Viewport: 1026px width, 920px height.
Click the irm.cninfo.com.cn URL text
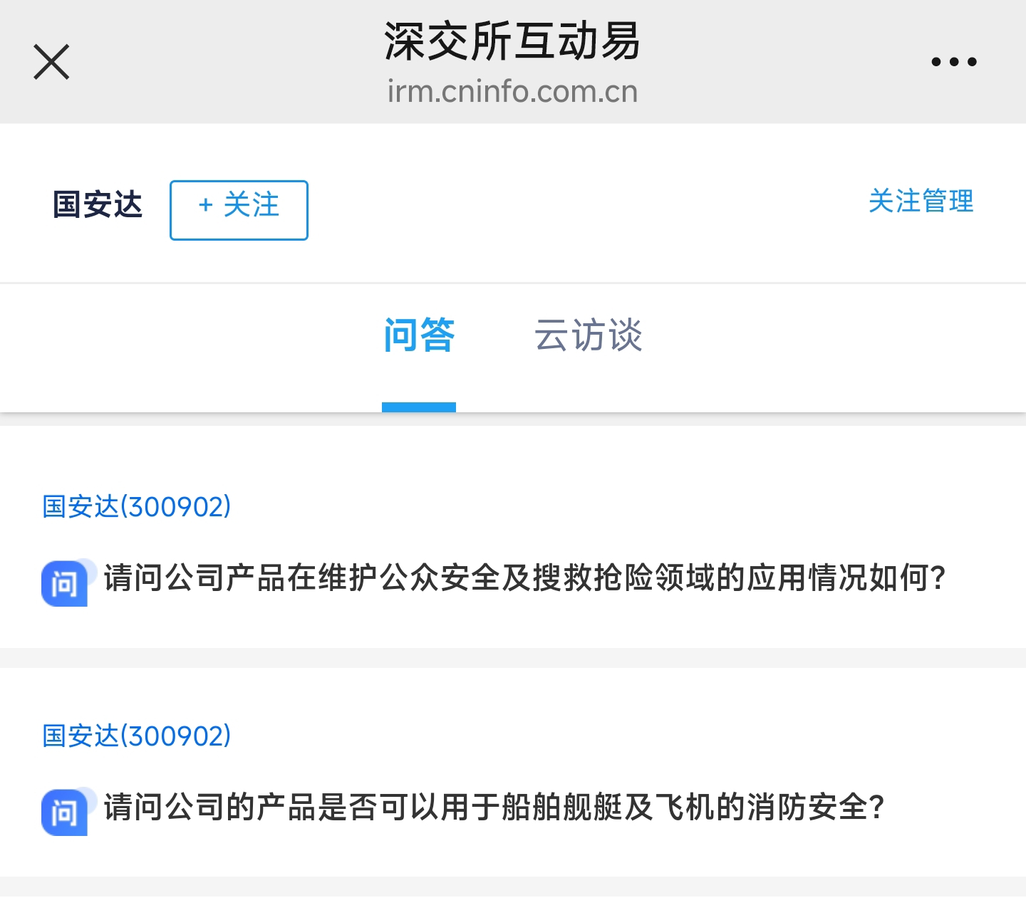(x=512, y=92)
